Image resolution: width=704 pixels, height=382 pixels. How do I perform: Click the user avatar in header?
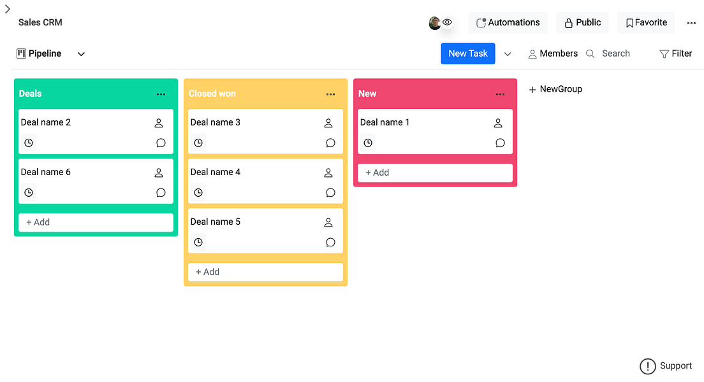pyautogui.click(x=435, y=23)
